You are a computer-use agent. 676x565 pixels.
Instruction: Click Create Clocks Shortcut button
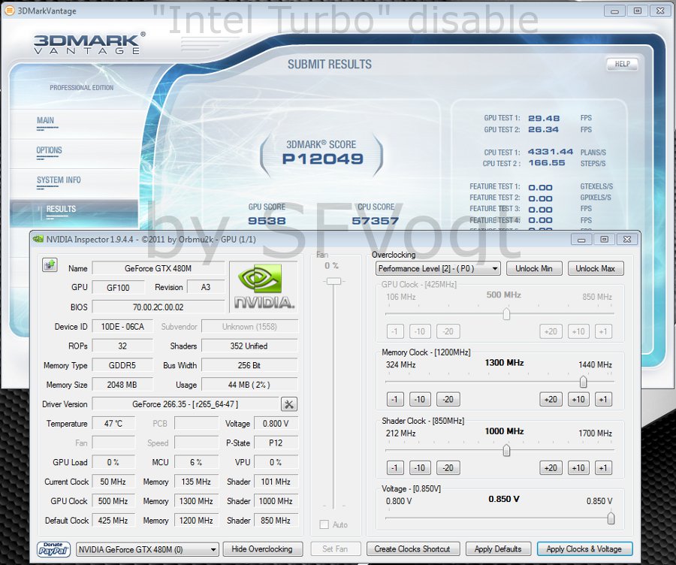(x=412, y=549)
